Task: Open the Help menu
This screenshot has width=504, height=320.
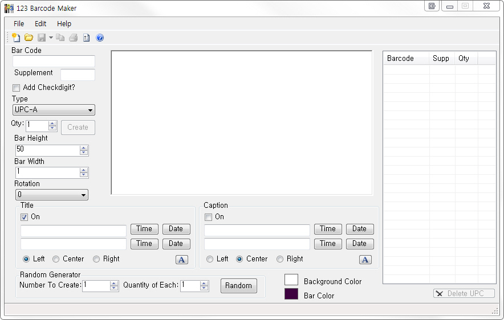Action: click(x=64, y=23)
